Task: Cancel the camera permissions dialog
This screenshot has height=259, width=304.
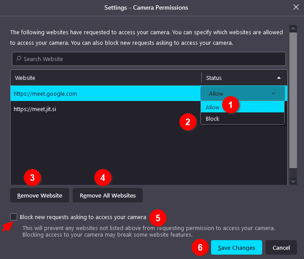Action: 281,248
